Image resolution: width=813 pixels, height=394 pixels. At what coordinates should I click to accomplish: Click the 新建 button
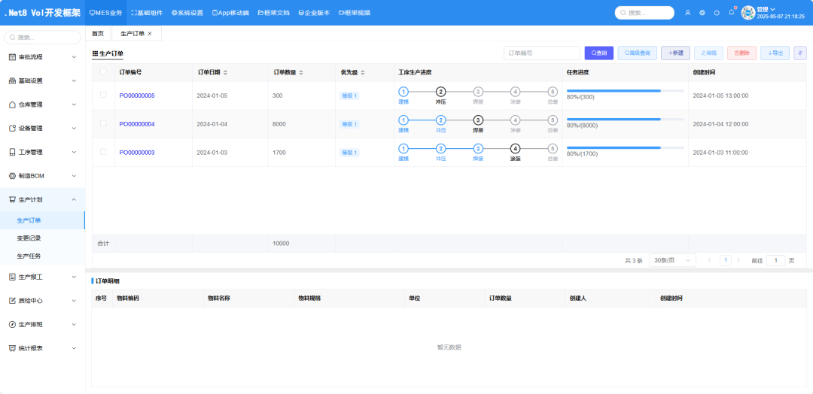(x=675, y=53)
